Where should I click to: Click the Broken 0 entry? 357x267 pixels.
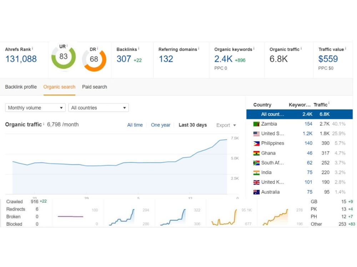(x=22, y=216)
